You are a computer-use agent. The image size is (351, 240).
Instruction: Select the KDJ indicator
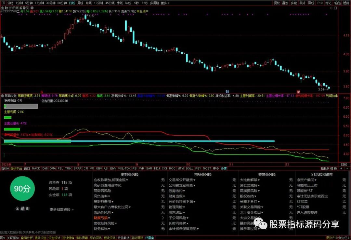157,168
